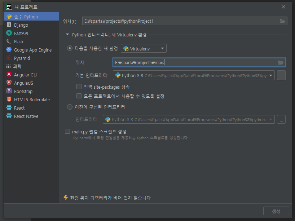Click the lightning warning icon at bottom
The image size is (295, 221).
pos(66,198)
